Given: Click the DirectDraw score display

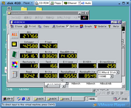Looking at the screenshot, I should (107, 66).
